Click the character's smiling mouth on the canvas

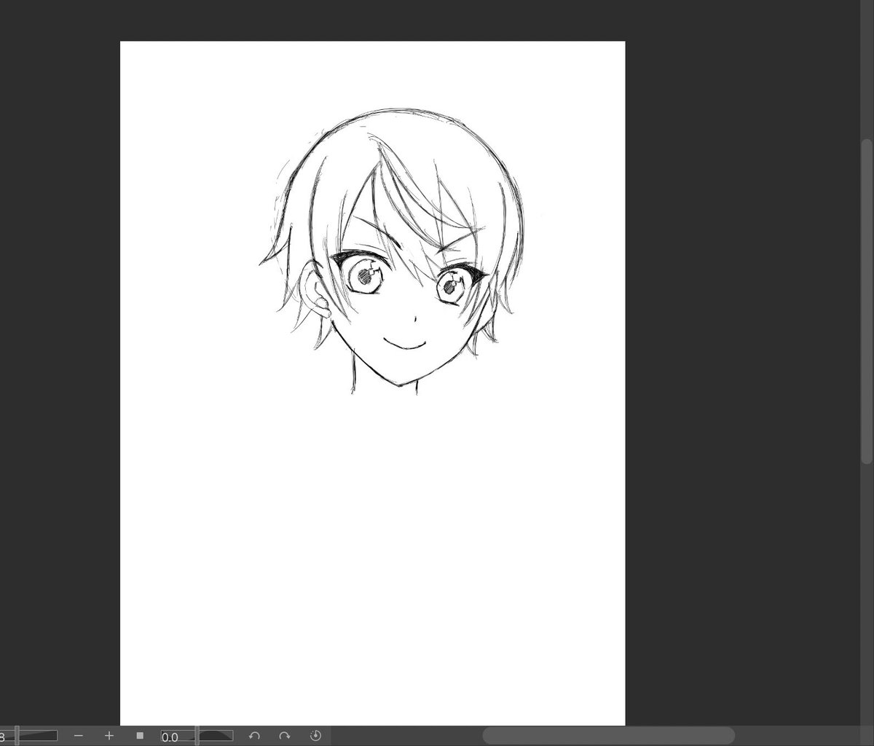tap(404, 343)
